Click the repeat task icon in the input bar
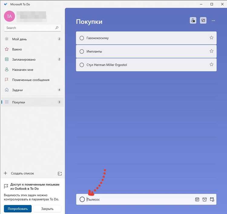The height and width of the screenshot is (214, 227). coord(212,199)
